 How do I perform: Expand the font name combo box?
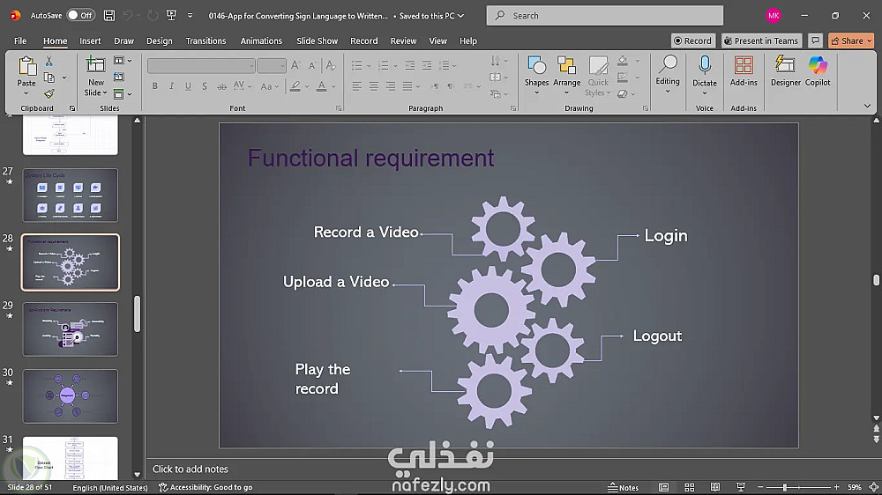250,66
